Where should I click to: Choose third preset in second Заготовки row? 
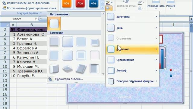pos(81,55)
